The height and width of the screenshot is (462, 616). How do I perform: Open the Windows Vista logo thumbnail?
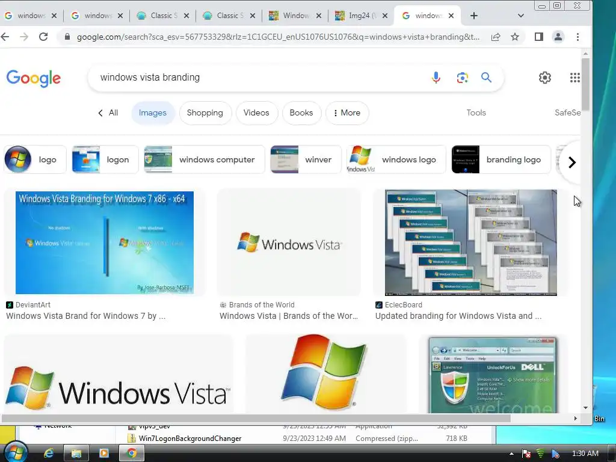(289, 242)
